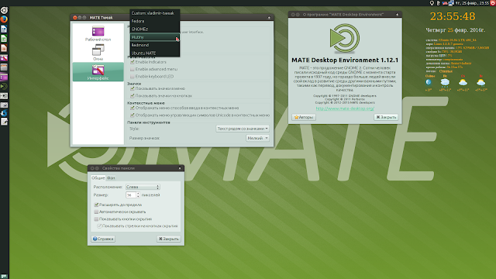496x279 pixels.
Task: Close the MATE Tweak window with red button
Action: [75, 18]
